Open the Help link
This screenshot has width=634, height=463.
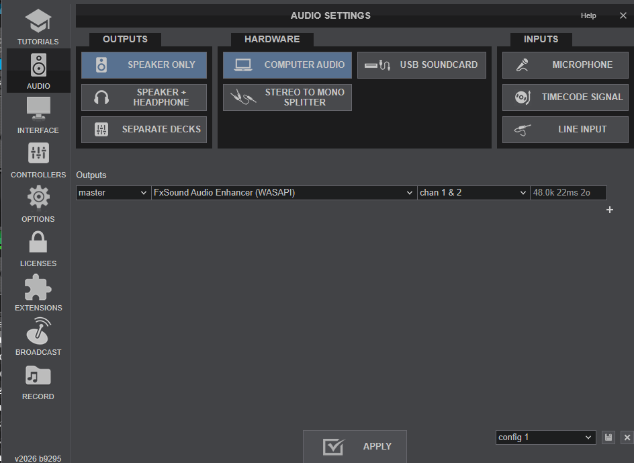pos(588,15)
